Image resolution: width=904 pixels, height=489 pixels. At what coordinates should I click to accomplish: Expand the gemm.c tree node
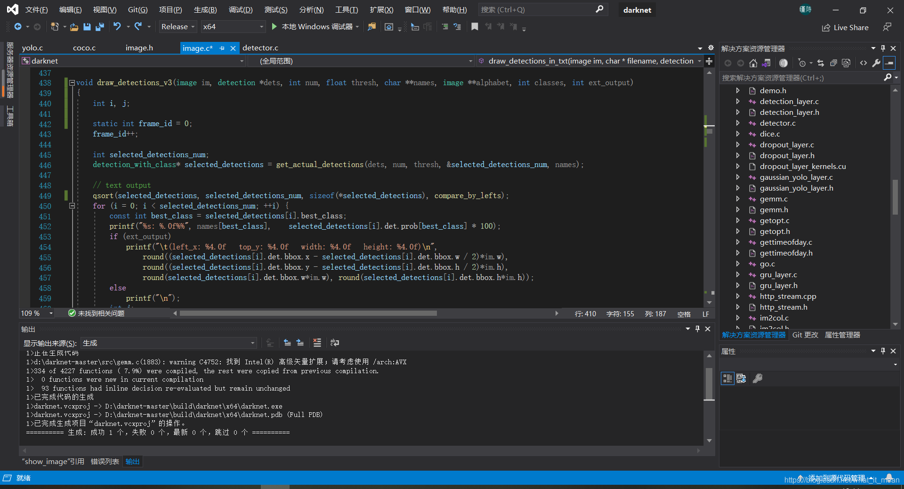(738, 199)
